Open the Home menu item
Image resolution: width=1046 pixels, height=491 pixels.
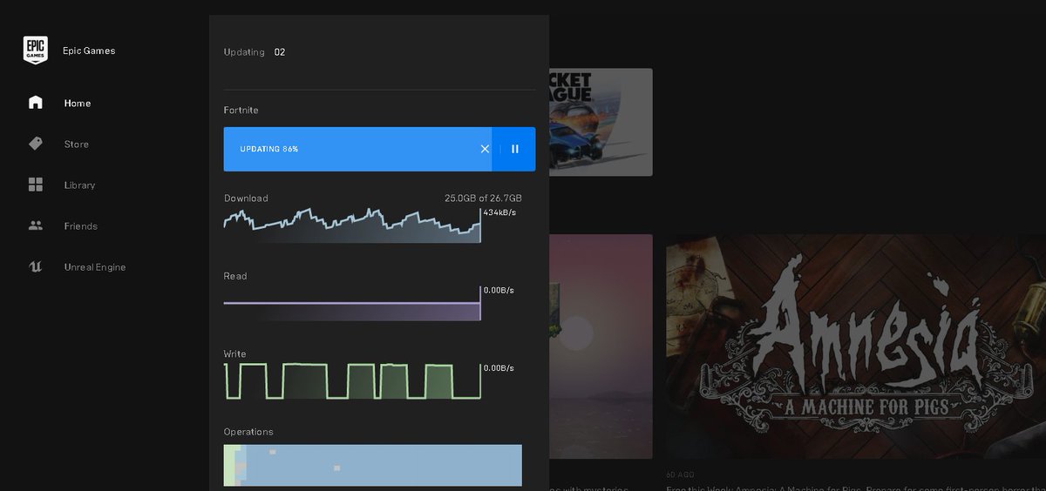coord(78,103)
